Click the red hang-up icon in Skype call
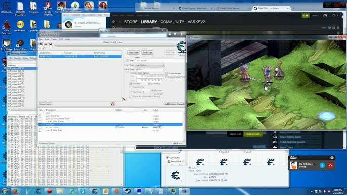 [330, 165]
